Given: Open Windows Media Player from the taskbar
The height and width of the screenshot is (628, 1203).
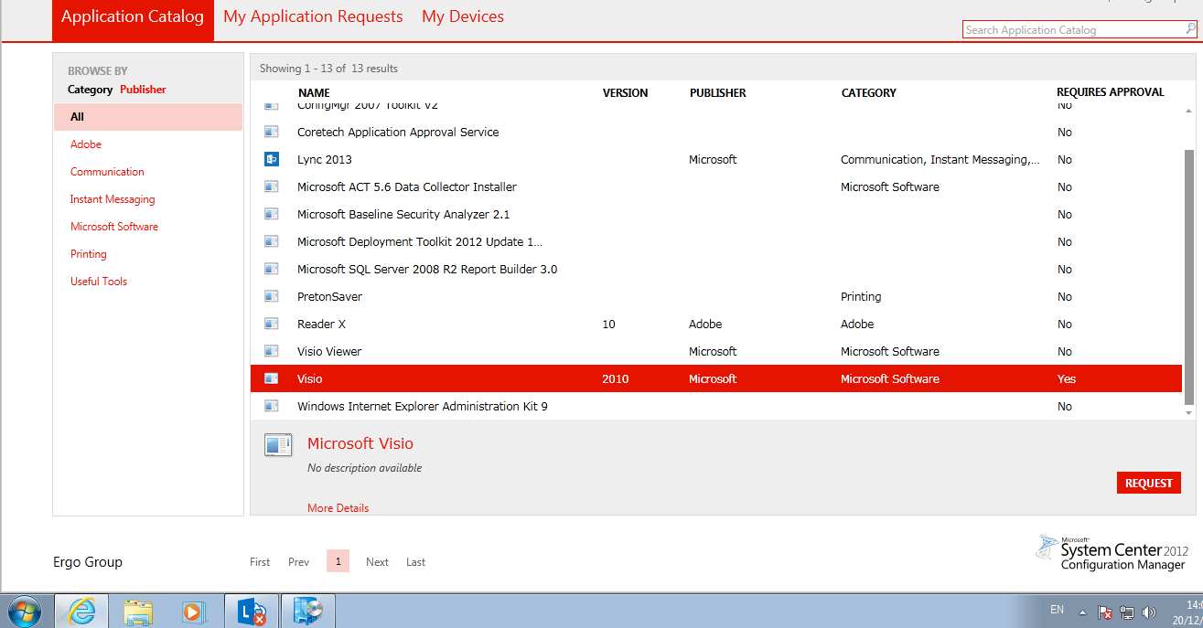Looking at the screenshot, I should (x=195, y=612).
